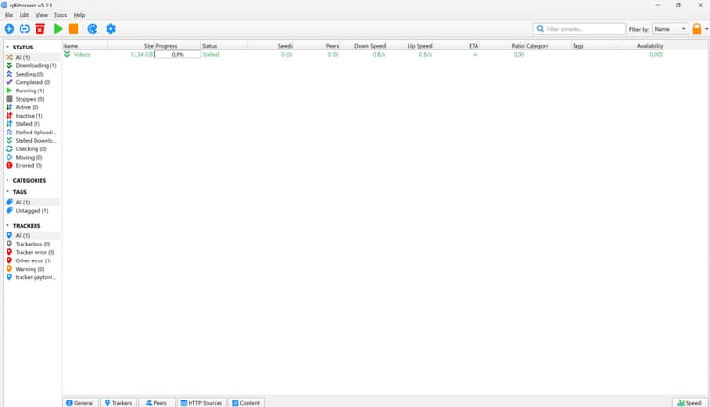The width and height of the screenshot is (710, 407).
Task: Select Downloading (1) status filter
Action: click(x=32, y=65)
